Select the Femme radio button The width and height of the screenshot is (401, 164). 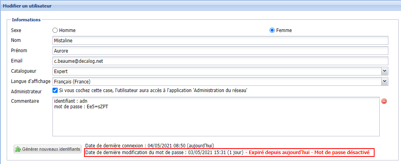point(272,30)
